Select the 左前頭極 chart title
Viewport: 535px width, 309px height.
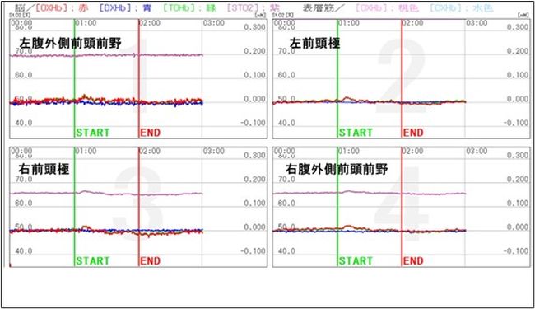[x=314, y=44]
